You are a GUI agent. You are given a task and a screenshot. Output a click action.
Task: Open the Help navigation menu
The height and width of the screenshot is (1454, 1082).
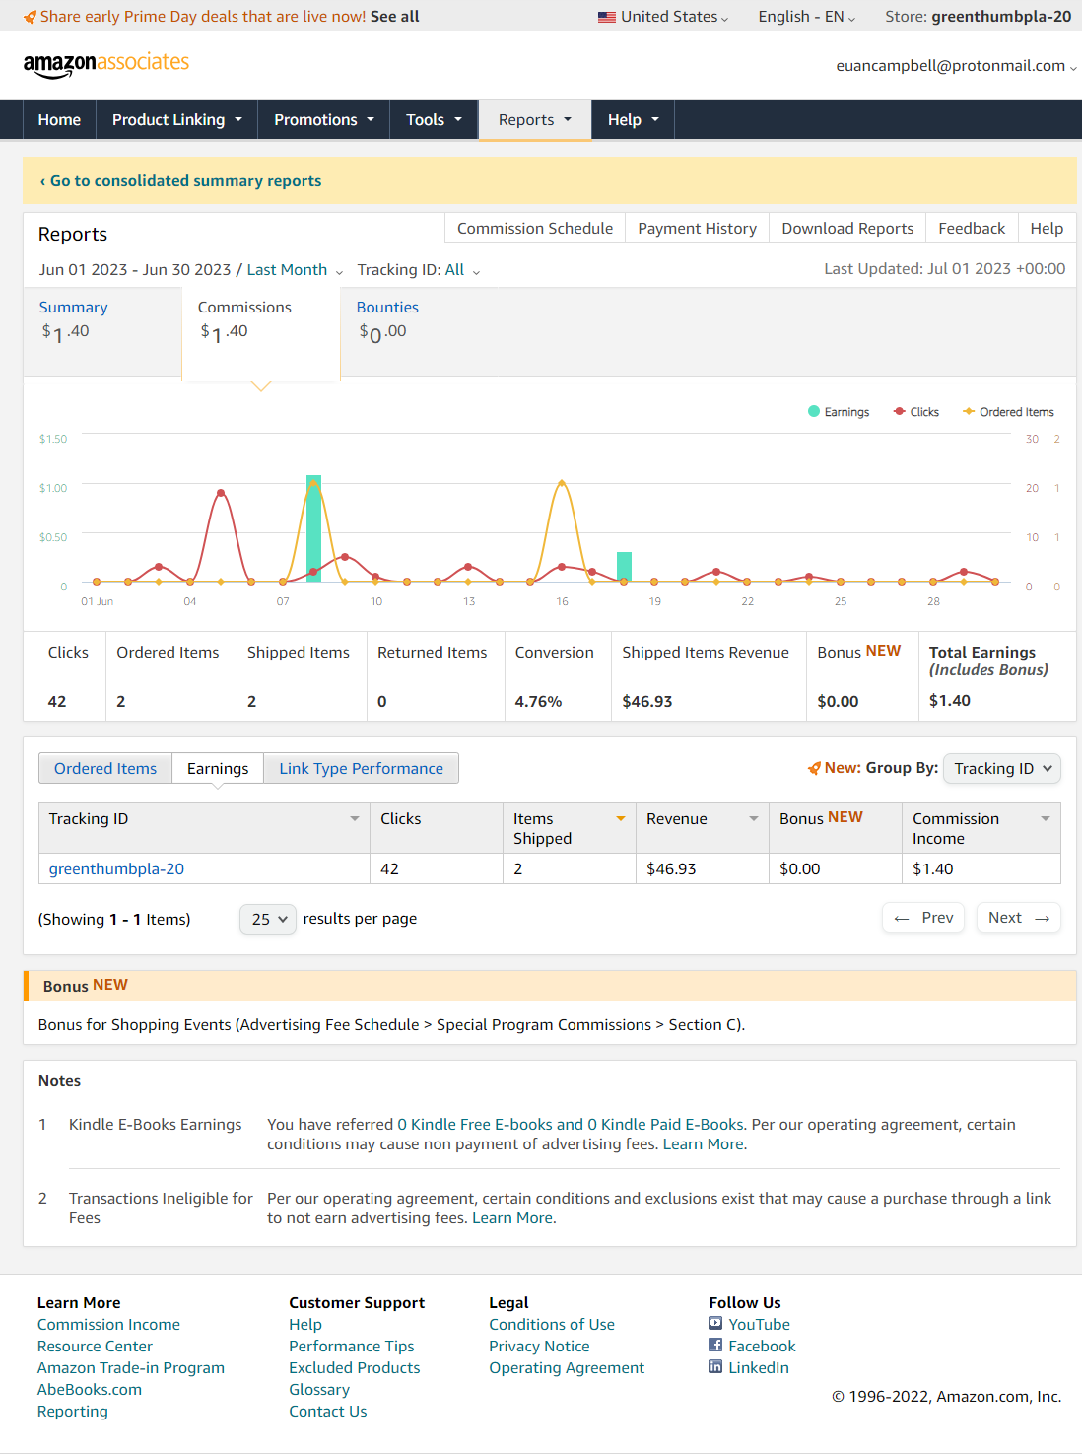633,119
